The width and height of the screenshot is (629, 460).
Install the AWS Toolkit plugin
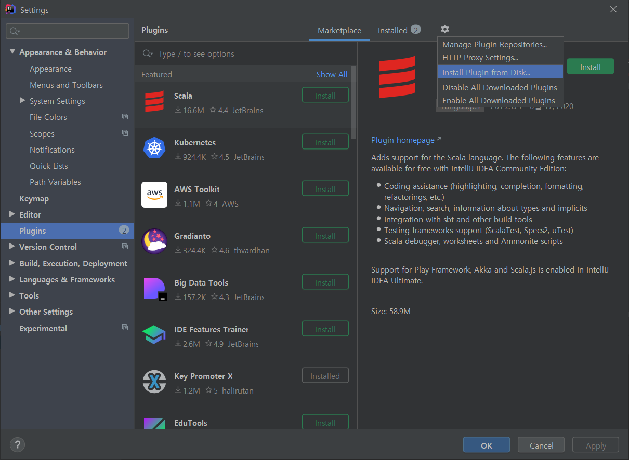(325, 189)
